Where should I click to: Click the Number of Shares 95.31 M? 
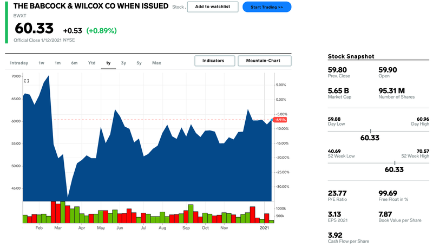click(x=391, y=91)
